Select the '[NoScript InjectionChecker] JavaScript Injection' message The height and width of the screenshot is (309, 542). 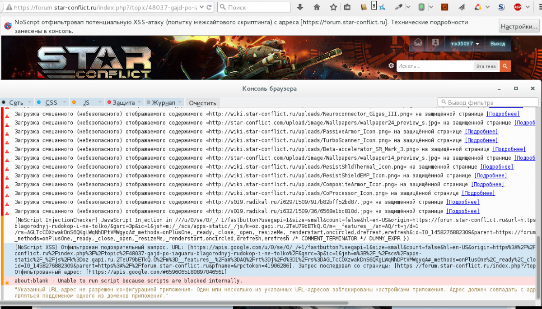(271, 229)
